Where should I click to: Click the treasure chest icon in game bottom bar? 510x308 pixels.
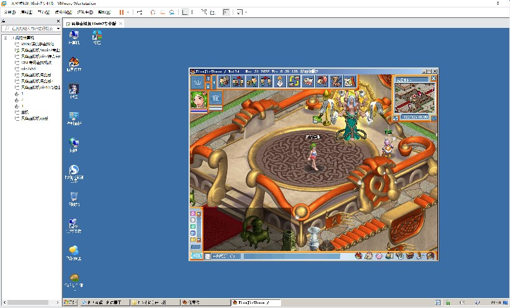[410, 256]
